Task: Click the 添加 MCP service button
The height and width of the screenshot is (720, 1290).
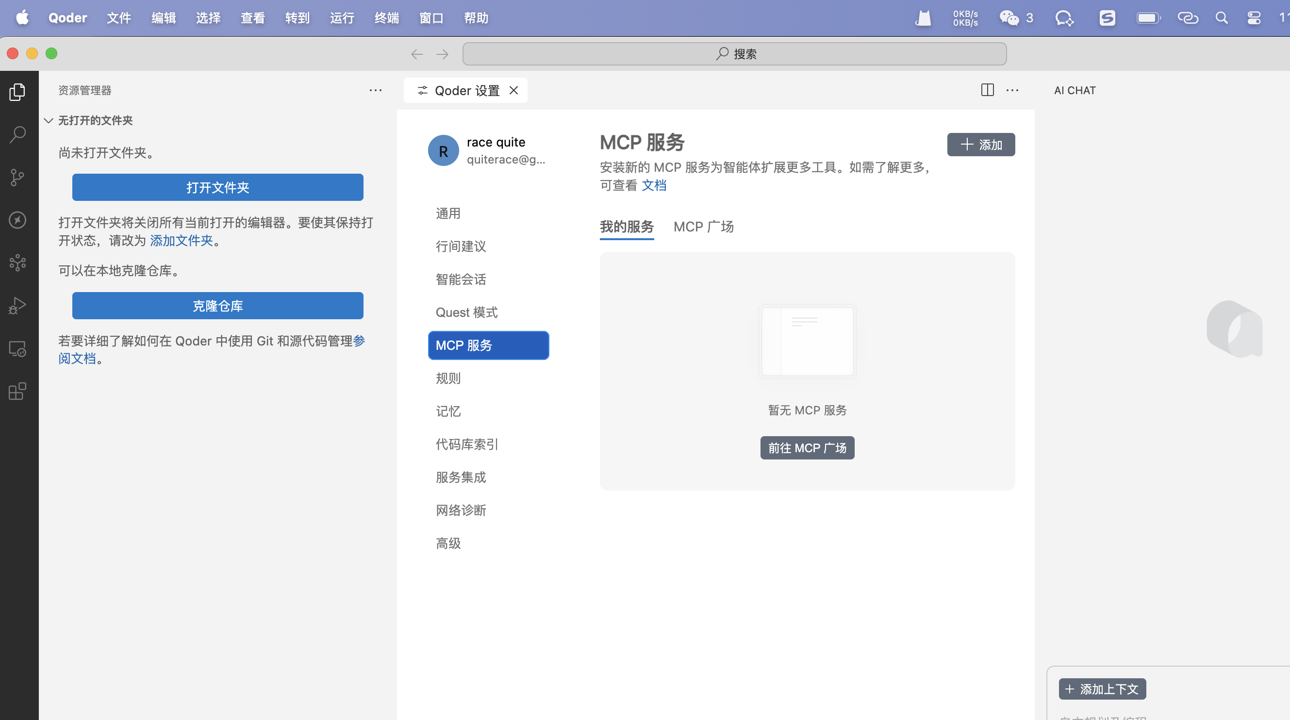Action: tap(980, 145)
